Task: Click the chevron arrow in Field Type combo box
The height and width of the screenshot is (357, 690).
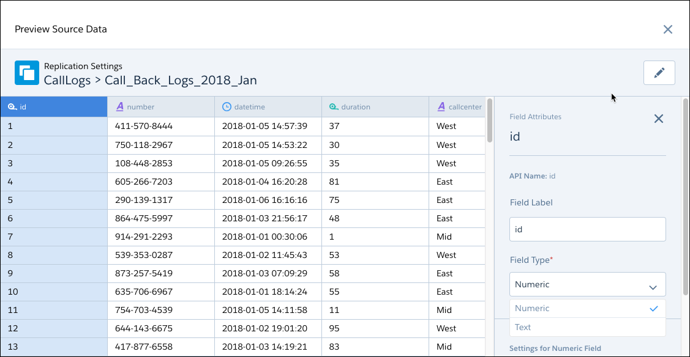Action: tap(653, 285)
